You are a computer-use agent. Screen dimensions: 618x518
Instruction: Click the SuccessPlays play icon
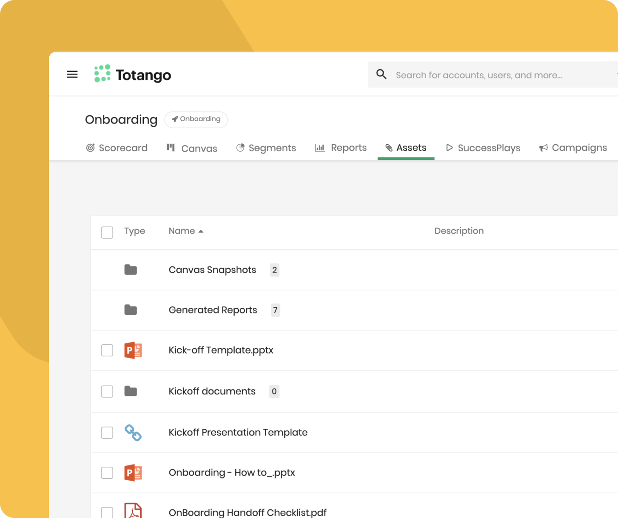click(x=450, y=147)
